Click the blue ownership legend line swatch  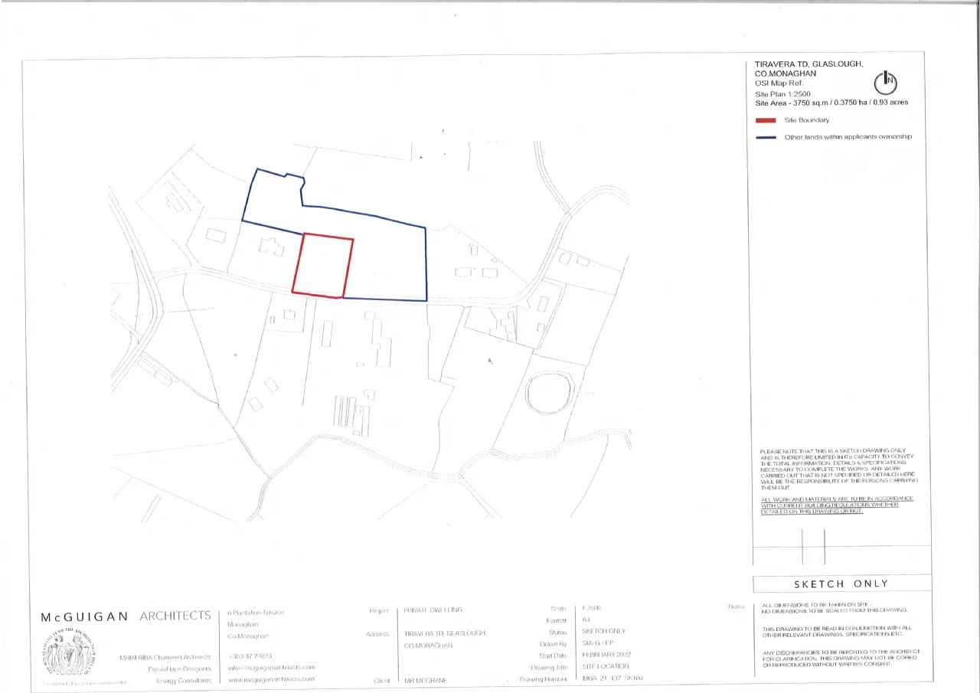point(766,138)
